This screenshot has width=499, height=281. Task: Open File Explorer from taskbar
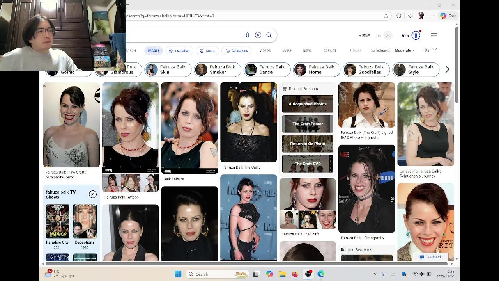point(282,274)
